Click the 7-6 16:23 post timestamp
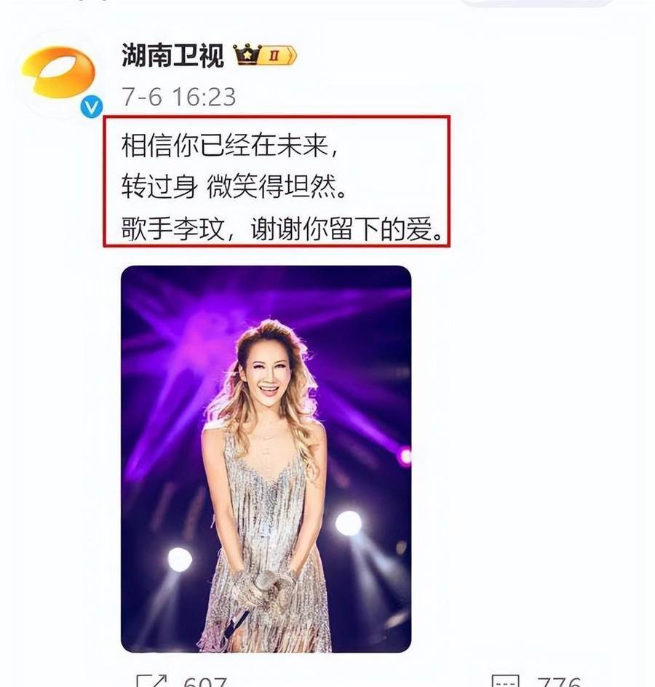Image resolution: width=655 pixels, height=687 pixels. tap(179, 97)
